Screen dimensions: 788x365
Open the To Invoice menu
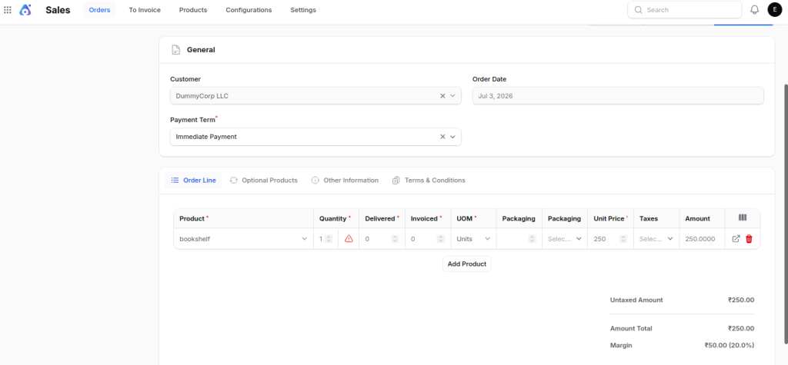(x=145, y=10)
